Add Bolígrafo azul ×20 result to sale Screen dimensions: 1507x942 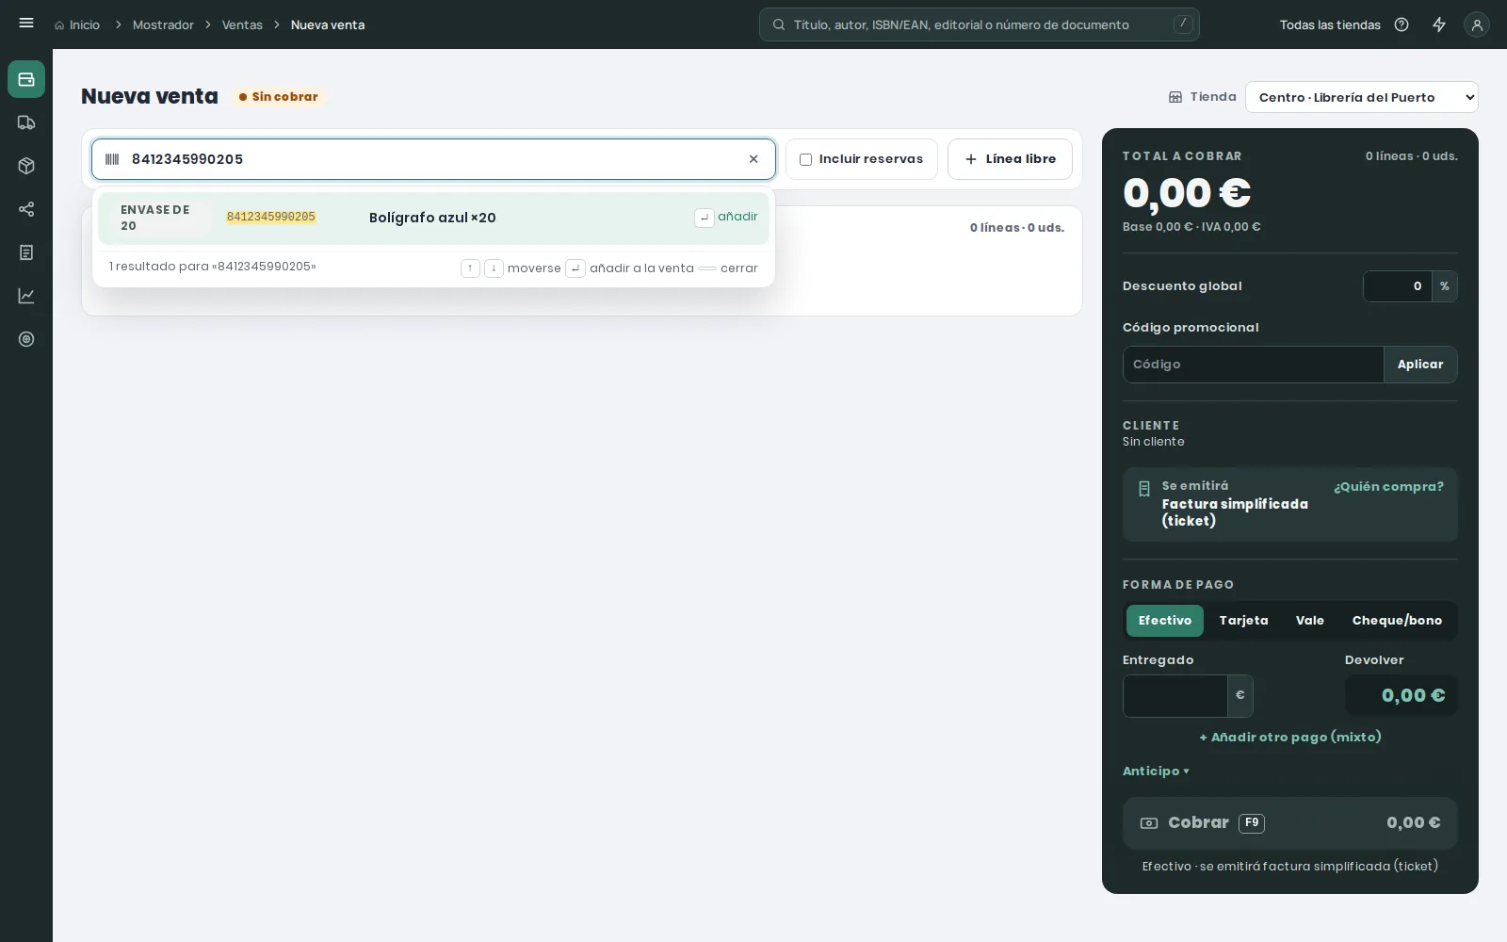[x=433, y=218]
